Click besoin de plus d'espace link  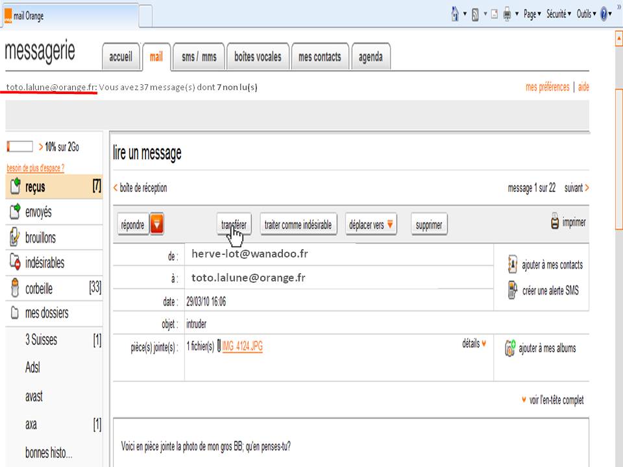coord(35,168)
